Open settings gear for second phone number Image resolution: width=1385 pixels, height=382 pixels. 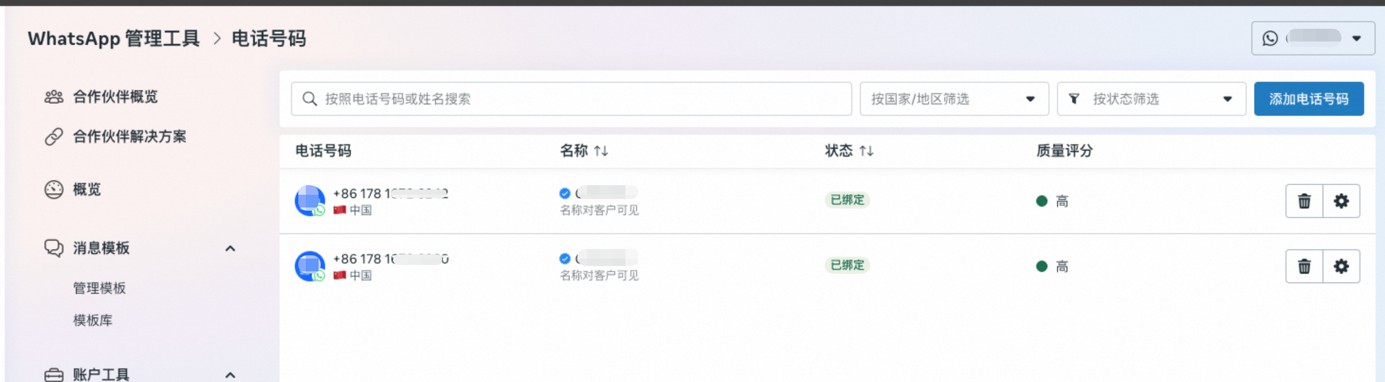click(x=1341, y=267)
